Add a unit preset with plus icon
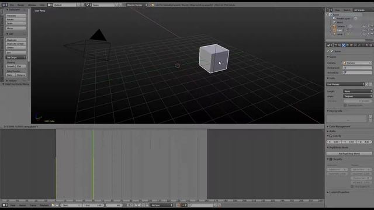This screenshot has height=210, width=374. point(367,84)
